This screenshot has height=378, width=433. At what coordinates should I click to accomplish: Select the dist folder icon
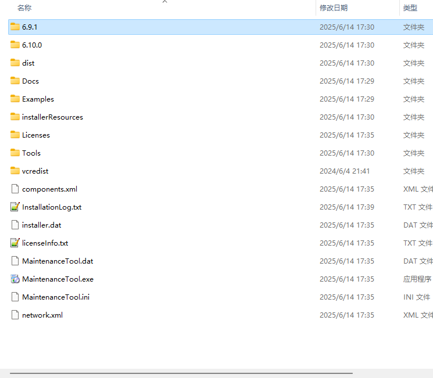15,63
